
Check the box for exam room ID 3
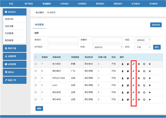tap(36, 92)
